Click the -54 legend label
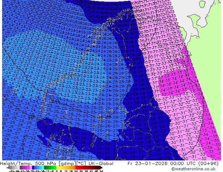223x172 pixels. (11, 171)
